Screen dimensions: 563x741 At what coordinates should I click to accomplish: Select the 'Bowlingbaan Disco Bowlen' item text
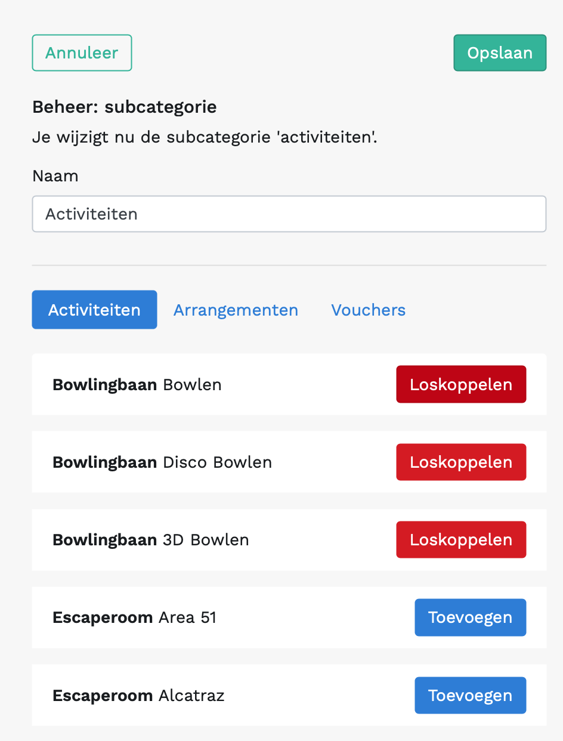162,462
